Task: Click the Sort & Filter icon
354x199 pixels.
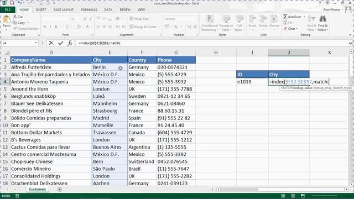Action: pos(311,19)
